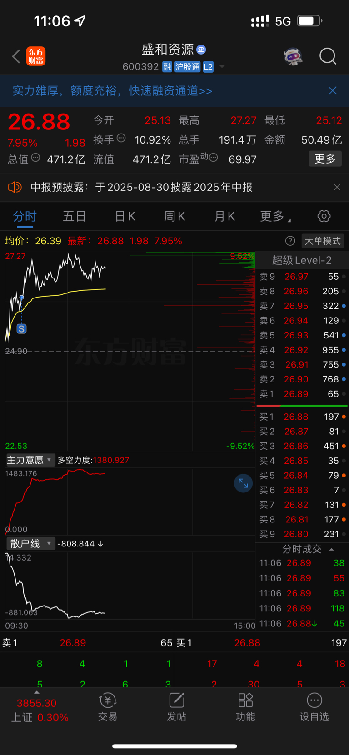Viewport: 349px width, 755px height.
Task: Tap the info icon next to 总值
Action: point(35,158)
